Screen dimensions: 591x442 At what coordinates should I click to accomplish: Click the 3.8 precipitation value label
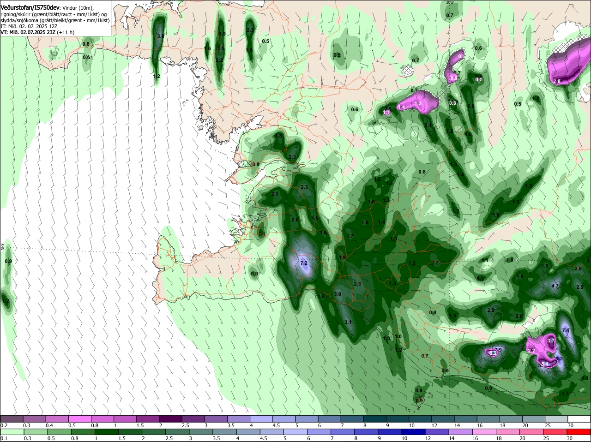click(x=161, y=36)
